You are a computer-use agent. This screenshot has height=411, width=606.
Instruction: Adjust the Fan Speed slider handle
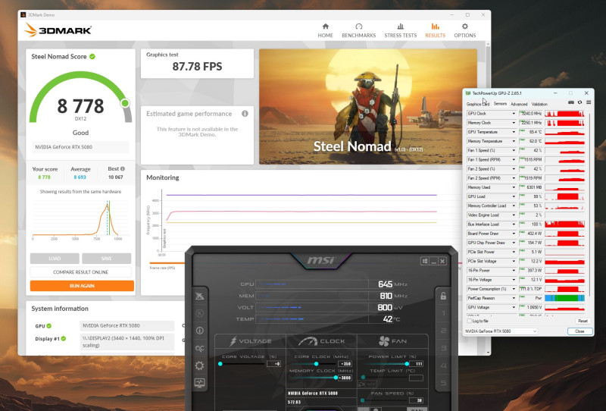(363, 400)
